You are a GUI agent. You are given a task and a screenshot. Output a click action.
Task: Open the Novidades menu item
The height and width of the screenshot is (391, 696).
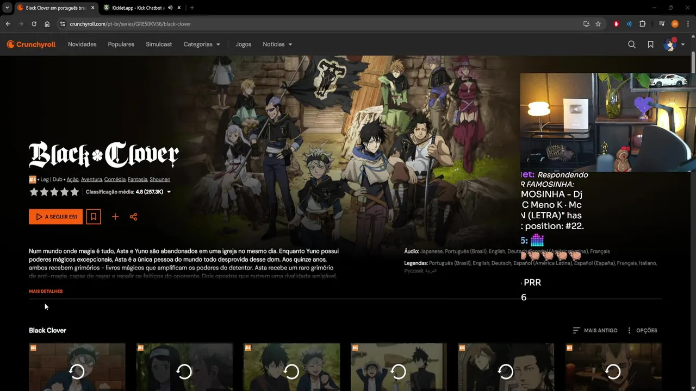point(82,45)
